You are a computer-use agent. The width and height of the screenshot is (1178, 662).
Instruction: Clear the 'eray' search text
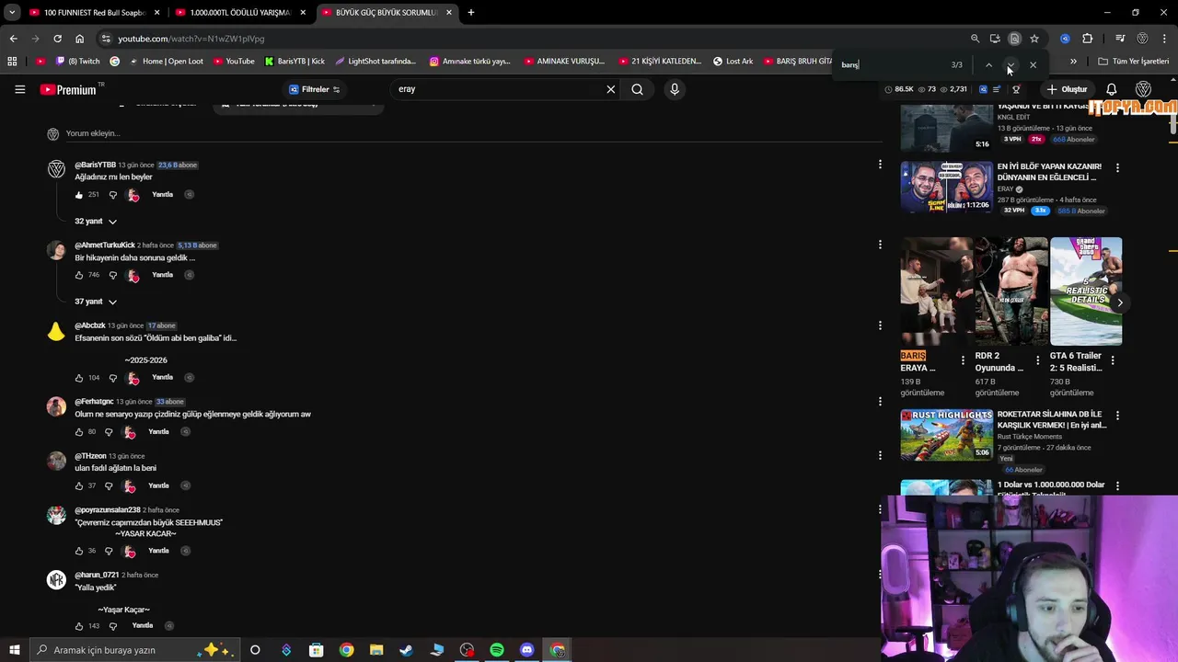point(610,89)
